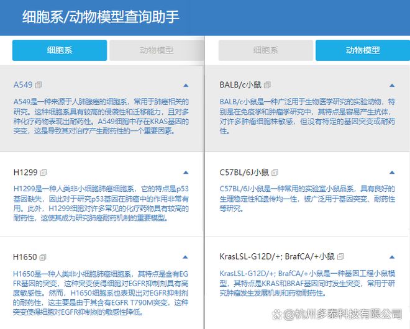This screenshot has width=410, height=329.
Task: Copy the H1299 cell line name
Action: (43, 173)
